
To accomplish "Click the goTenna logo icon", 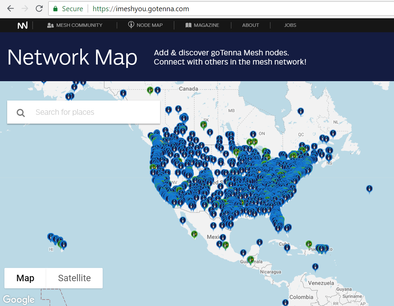I will coord(22,25).
